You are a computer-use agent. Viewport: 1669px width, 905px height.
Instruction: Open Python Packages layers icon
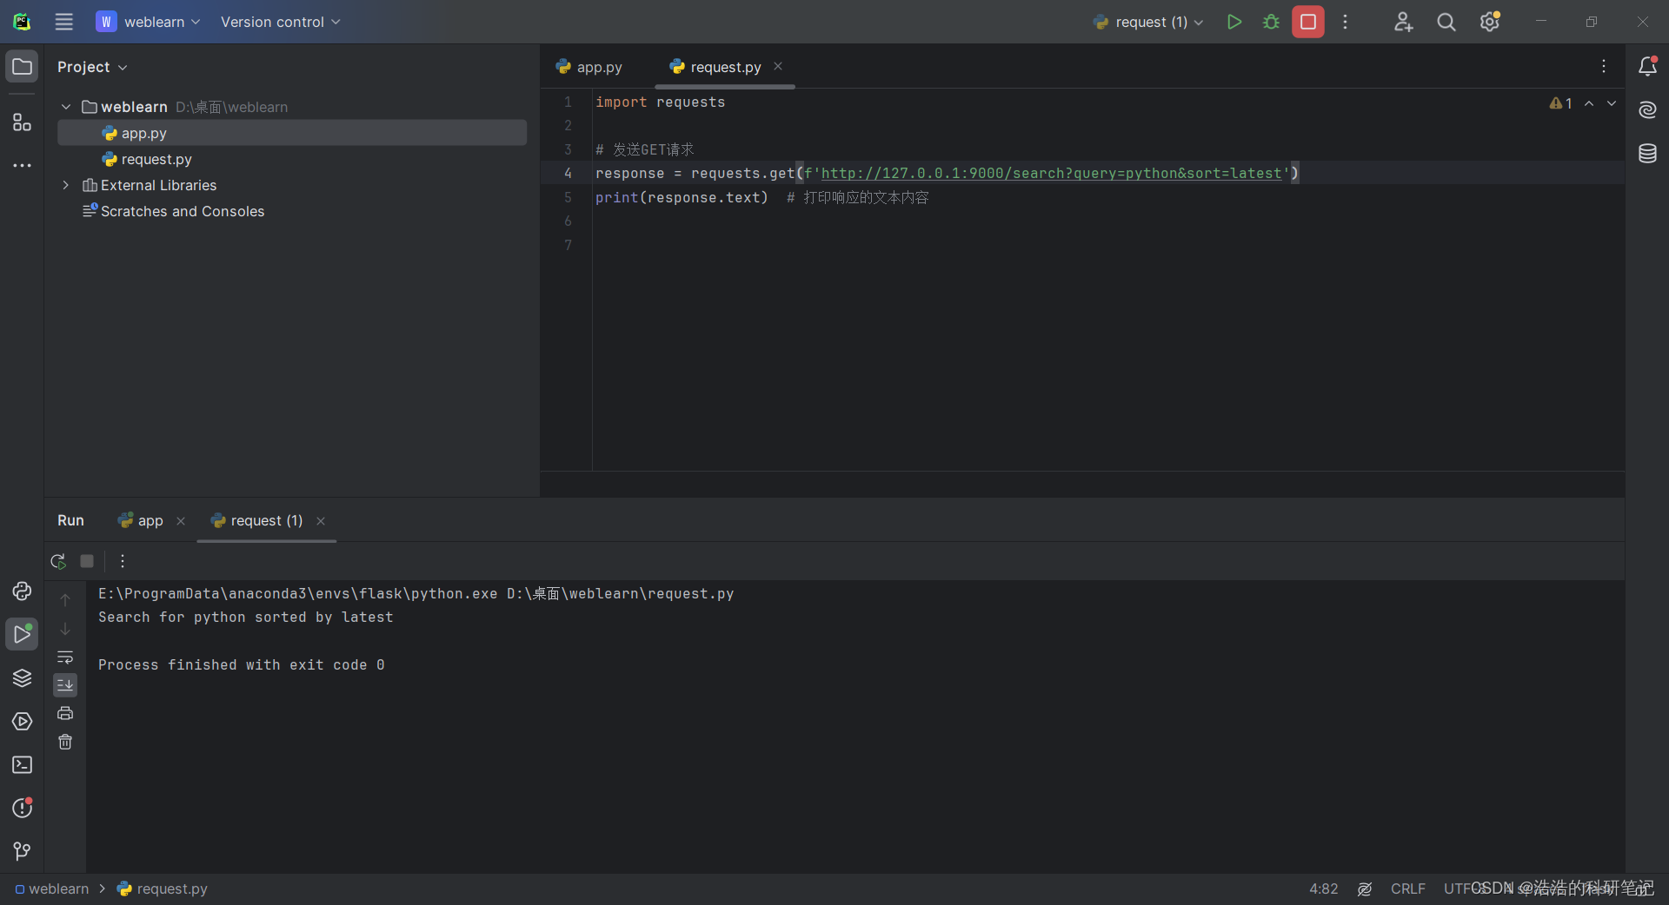(22, 678)
